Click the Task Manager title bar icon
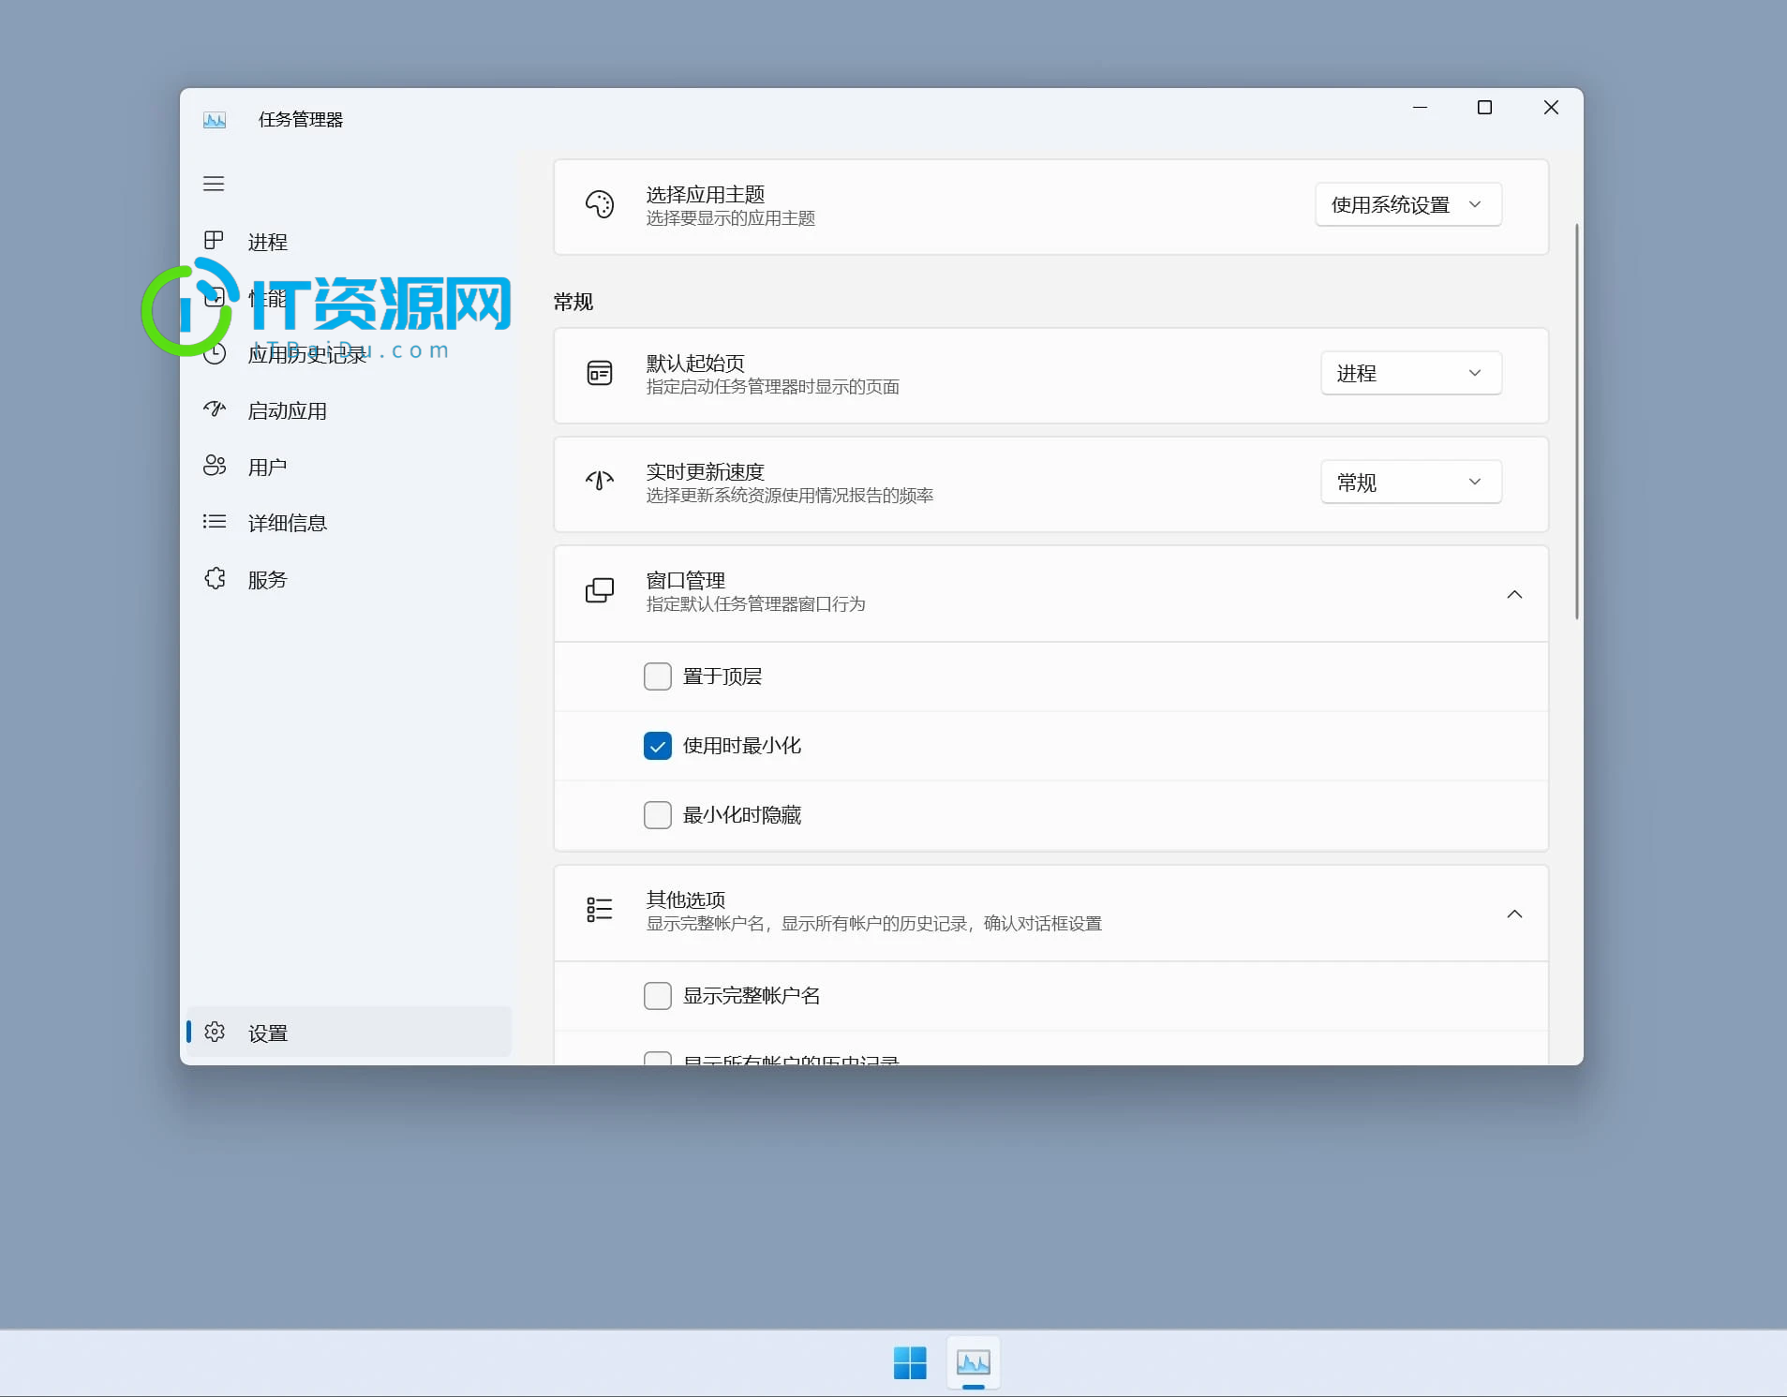The image size is (1787, 1397). click(x=215, y=119)
